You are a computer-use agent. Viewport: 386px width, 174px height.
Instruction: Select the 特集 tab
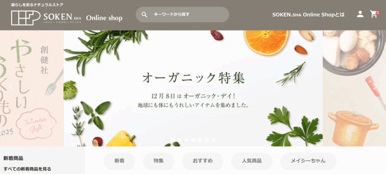click(159, 161)
